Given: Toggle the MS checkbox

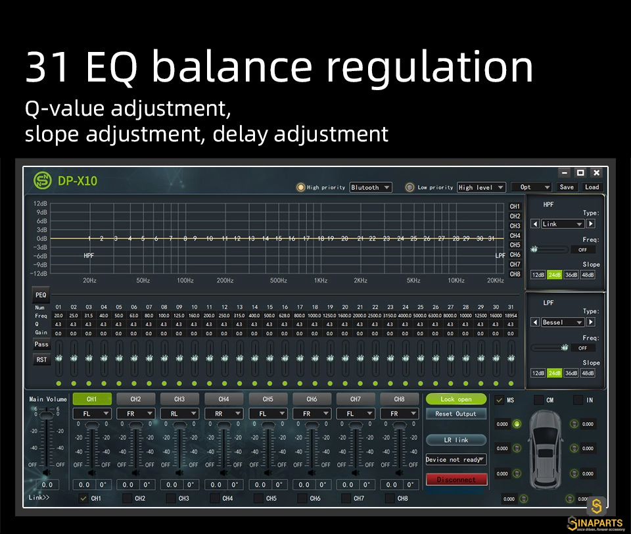Looking at the screenshot, I should [500, 400].
